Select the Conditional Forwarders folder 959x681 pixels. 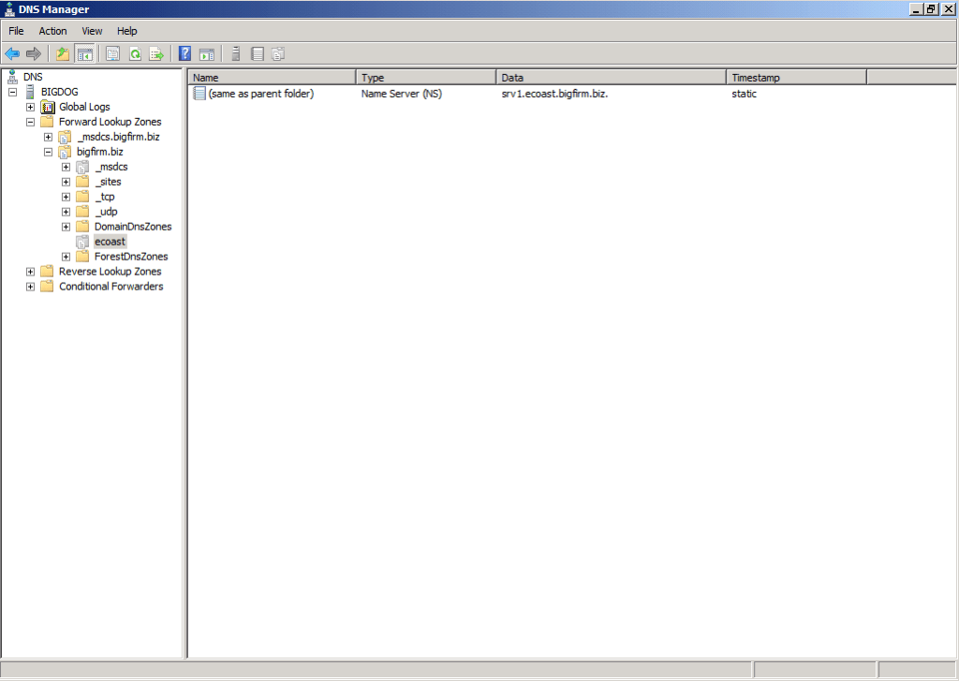pyautogui.click(x=111, y=287)
